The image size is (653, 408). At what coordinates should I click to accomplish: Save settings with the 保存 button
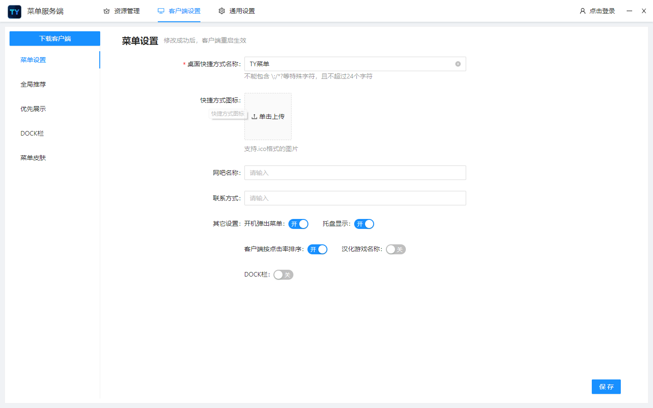pos(606,387)
